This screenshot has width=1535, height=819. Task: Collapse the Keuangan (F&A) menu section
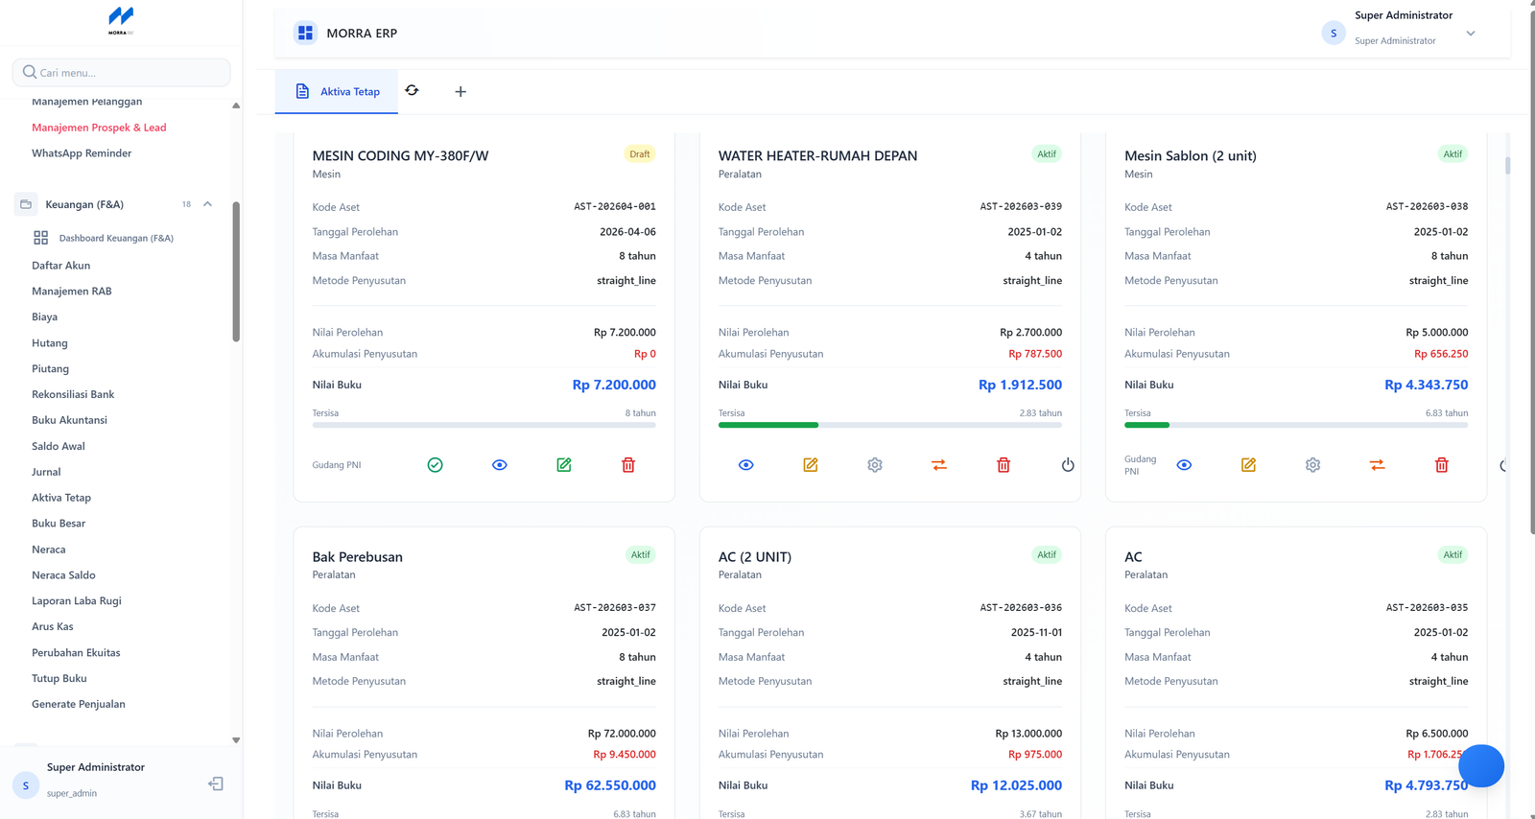[x=207, y=204]
